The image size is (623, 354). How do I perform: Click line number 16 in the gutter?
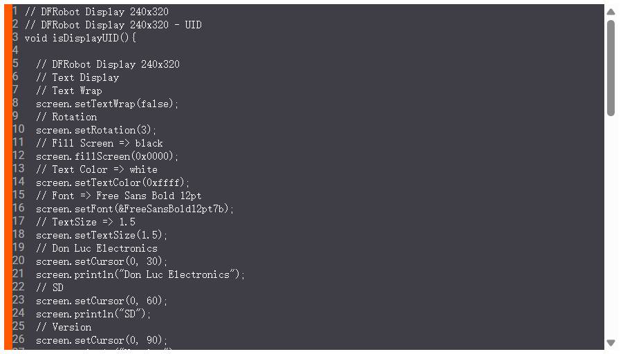[x=18, y=208]
